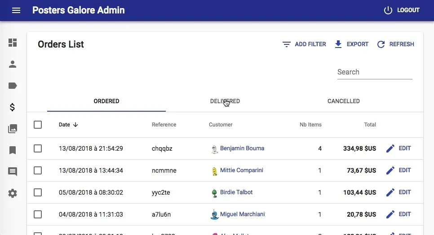Image resolution: width=434 pixels, height=235 pixels.
Task: Click the Logout power icon
Action: point(388,10)
